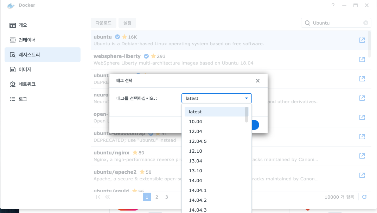Open external link for ubuntu-upstart row
The width and height of the screenshot is (377, 213).
(x=362, y=79)
